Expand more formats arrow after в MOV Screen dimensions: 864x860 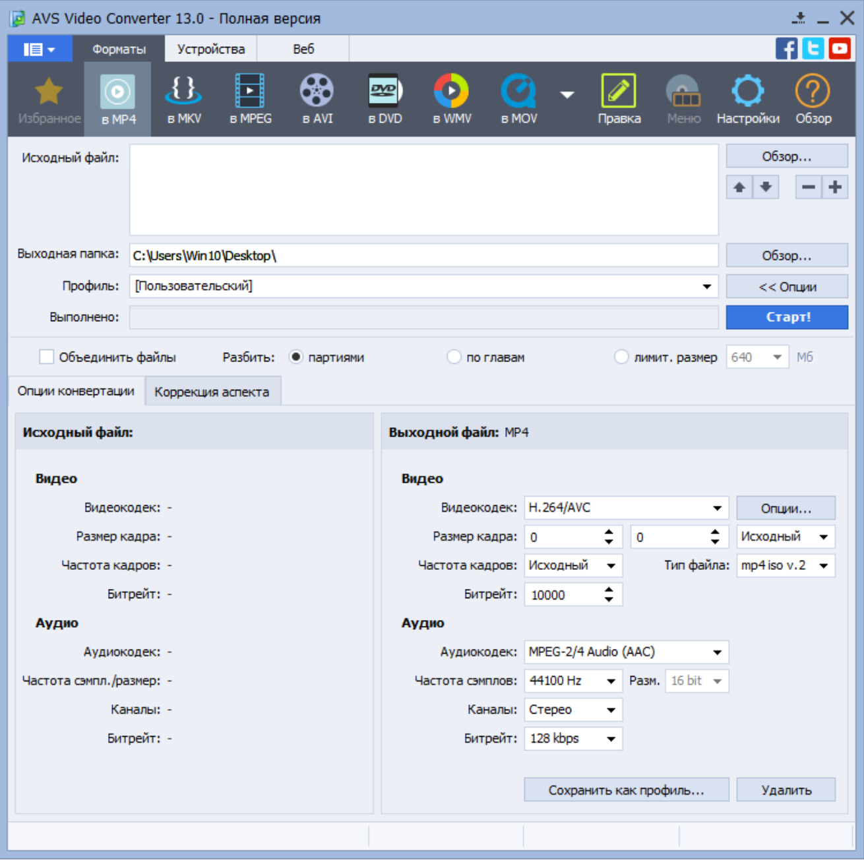567,95
